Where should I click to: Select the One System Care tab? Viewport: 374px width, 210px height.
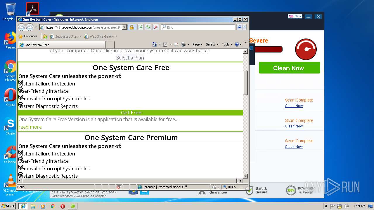(61, 45)
